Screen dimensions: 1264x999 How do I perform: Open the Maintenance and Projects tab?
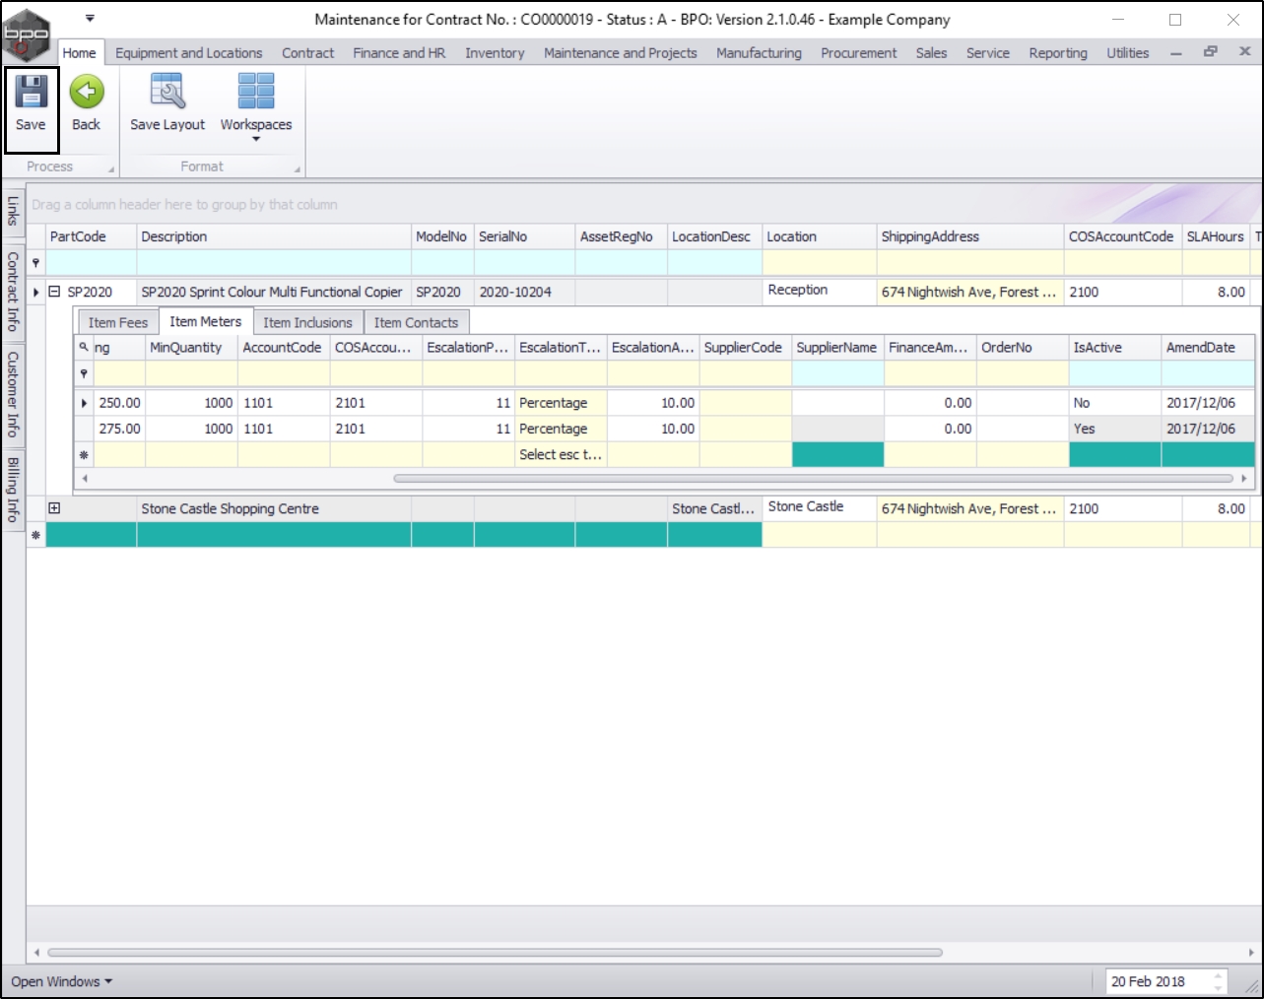[621, 53]
